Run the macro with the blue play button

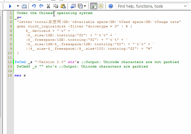(x=10, y=6)
